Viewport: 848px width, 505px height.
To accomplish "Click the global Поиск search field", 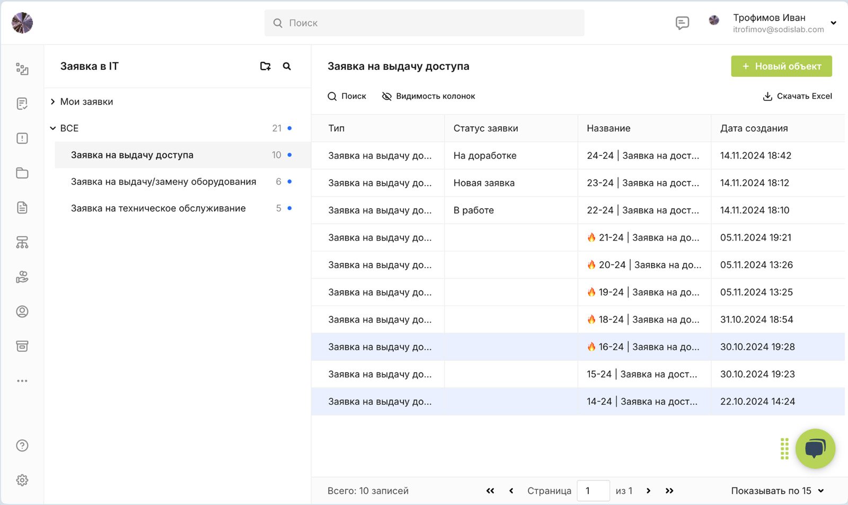I will [x=425, y=23].
